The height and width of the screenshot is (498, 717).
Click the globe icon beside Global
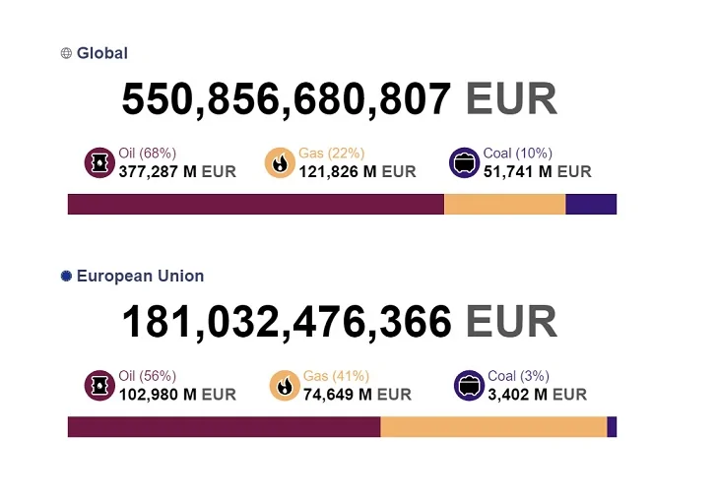(x=67, y=53)
